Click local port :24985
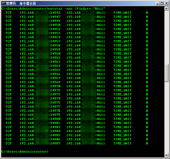The width and height of the screenshot is (170, 159). click(x=54, y=135)
